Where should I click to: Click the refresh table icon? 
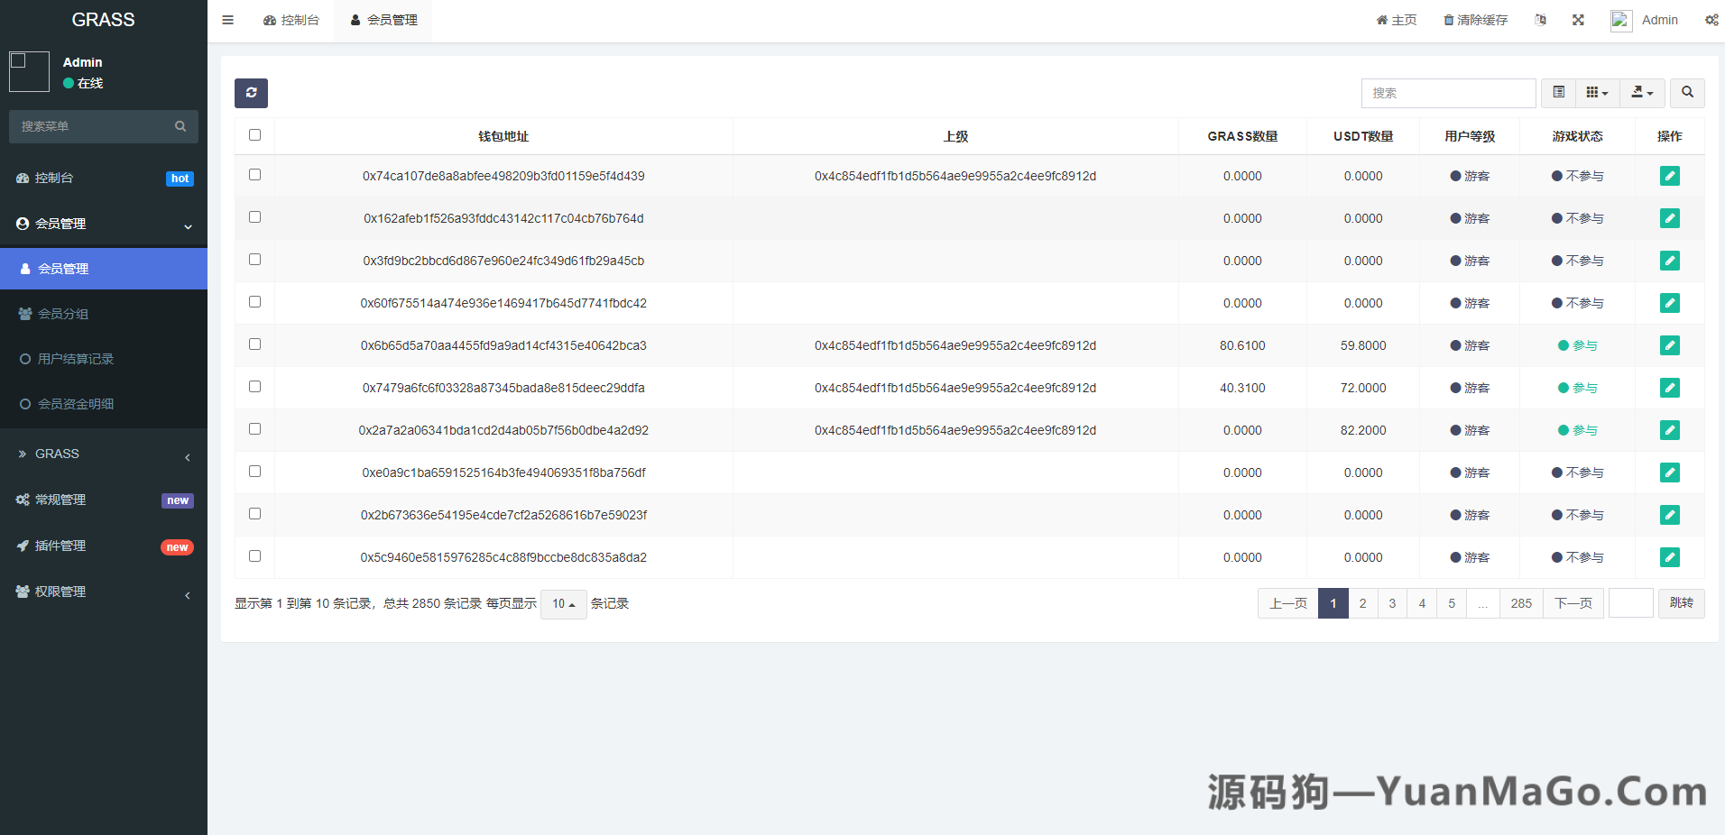click(251, 93)
